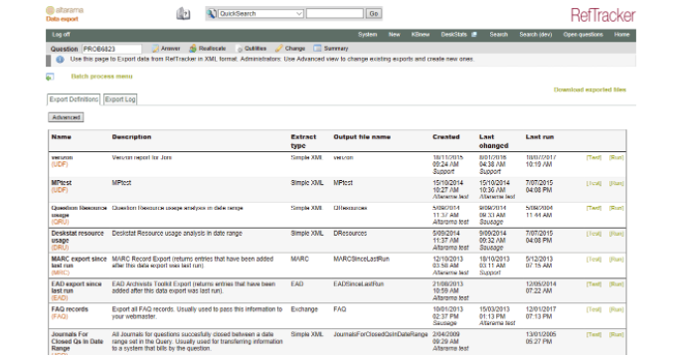Click Test link for Journals For Closed Qs
Screen dimensions: 682x361
[x=594, y=334]
